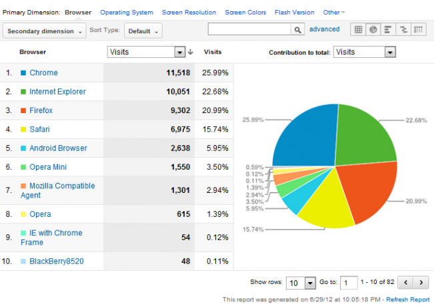This screenshot has height=306, width=434.
Task: Open the advanced filter link
Action: coord(324,29)
